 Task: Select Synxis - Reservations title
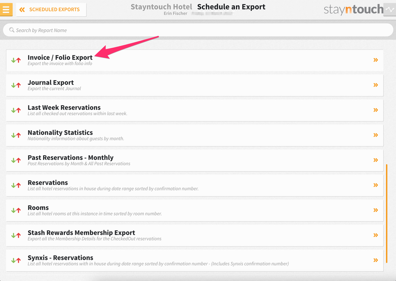(60, 258)
